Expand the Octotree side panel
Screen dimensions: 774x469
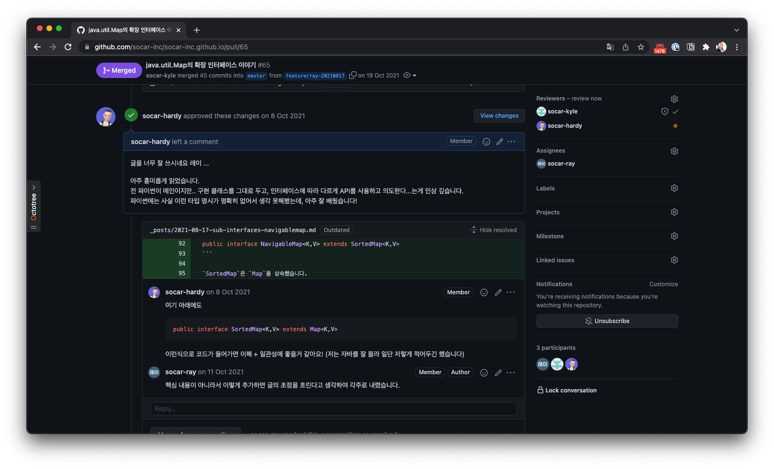34,206
